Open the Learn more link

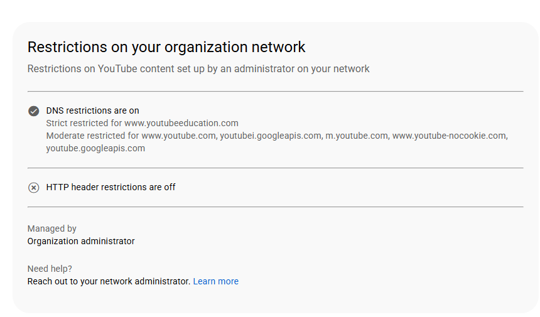[x=215, y=281]
